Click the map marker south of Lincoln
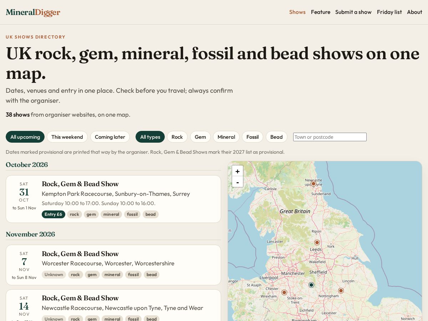Viewport: 428px width, 321px height. tap(341, 291)
